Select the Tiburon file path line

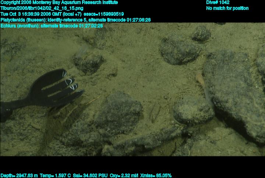42,8
